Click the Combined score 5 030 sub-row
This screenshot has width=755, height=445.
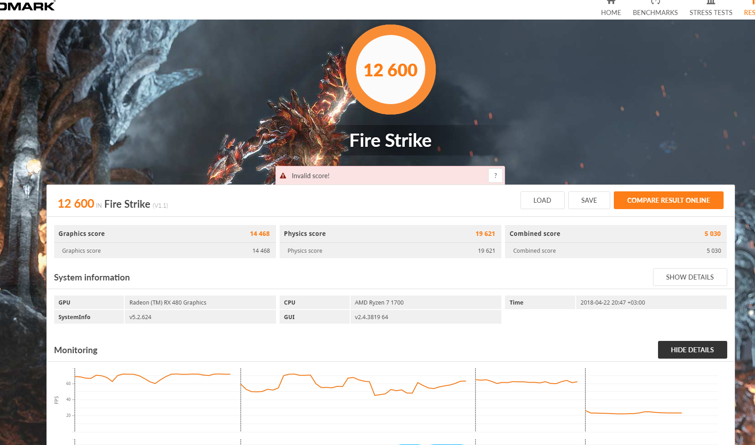pyautogui.click(x=616, y=250)
